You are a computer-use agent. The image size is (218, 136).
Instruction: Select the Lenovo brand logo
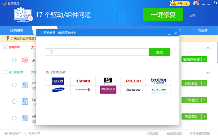tap(134, 90)
